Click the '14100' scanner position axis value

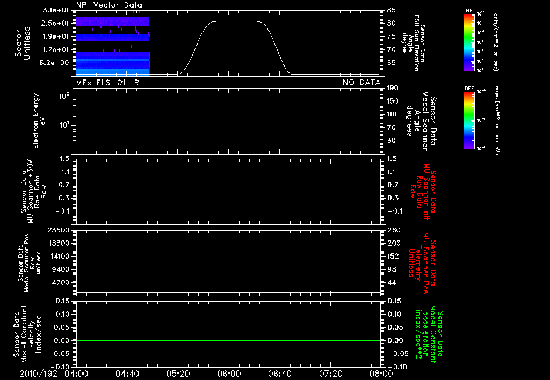point(59,256)
